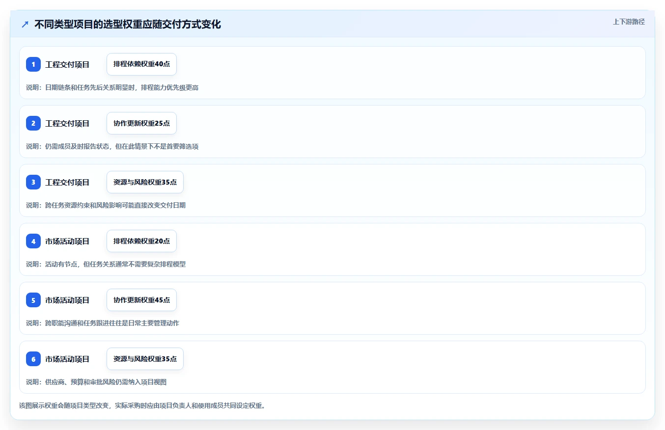Click the note 日期链条和任务先后关系明显时
Viewport: 665px width, 430px height.
pyautogui.click(x=112, y=87)
